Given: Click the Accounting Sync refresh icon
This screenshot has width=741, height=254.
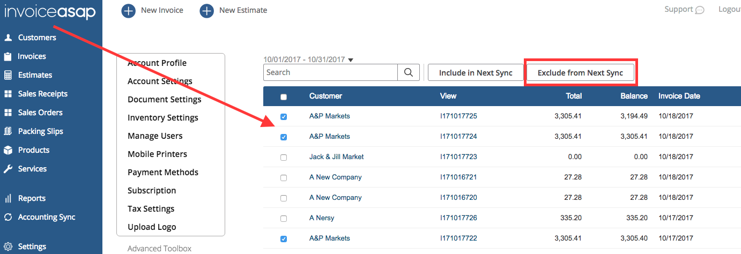Looking at the screenshot, I should pos(8,217).
